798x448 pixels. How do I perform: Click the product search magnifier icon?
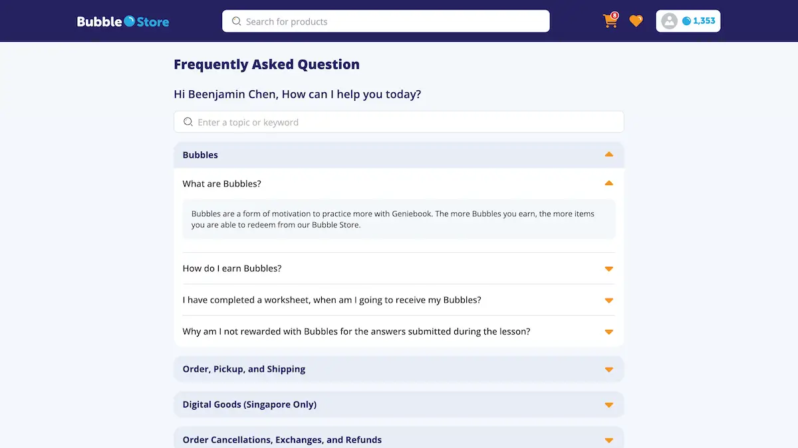[236, 21]
